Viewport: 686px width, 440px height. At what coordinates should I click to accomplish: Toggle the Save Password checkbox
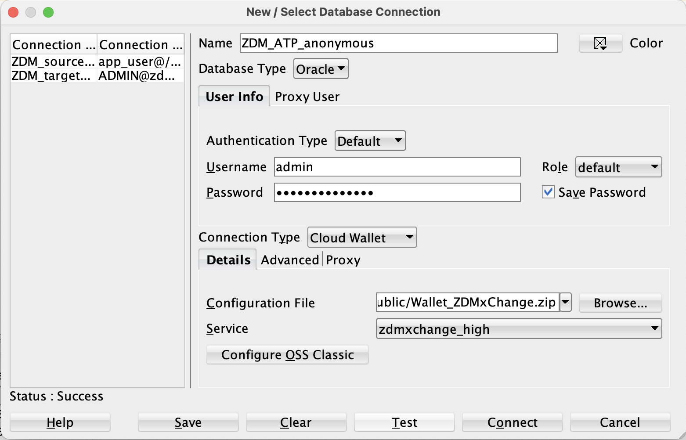(548, 192)
